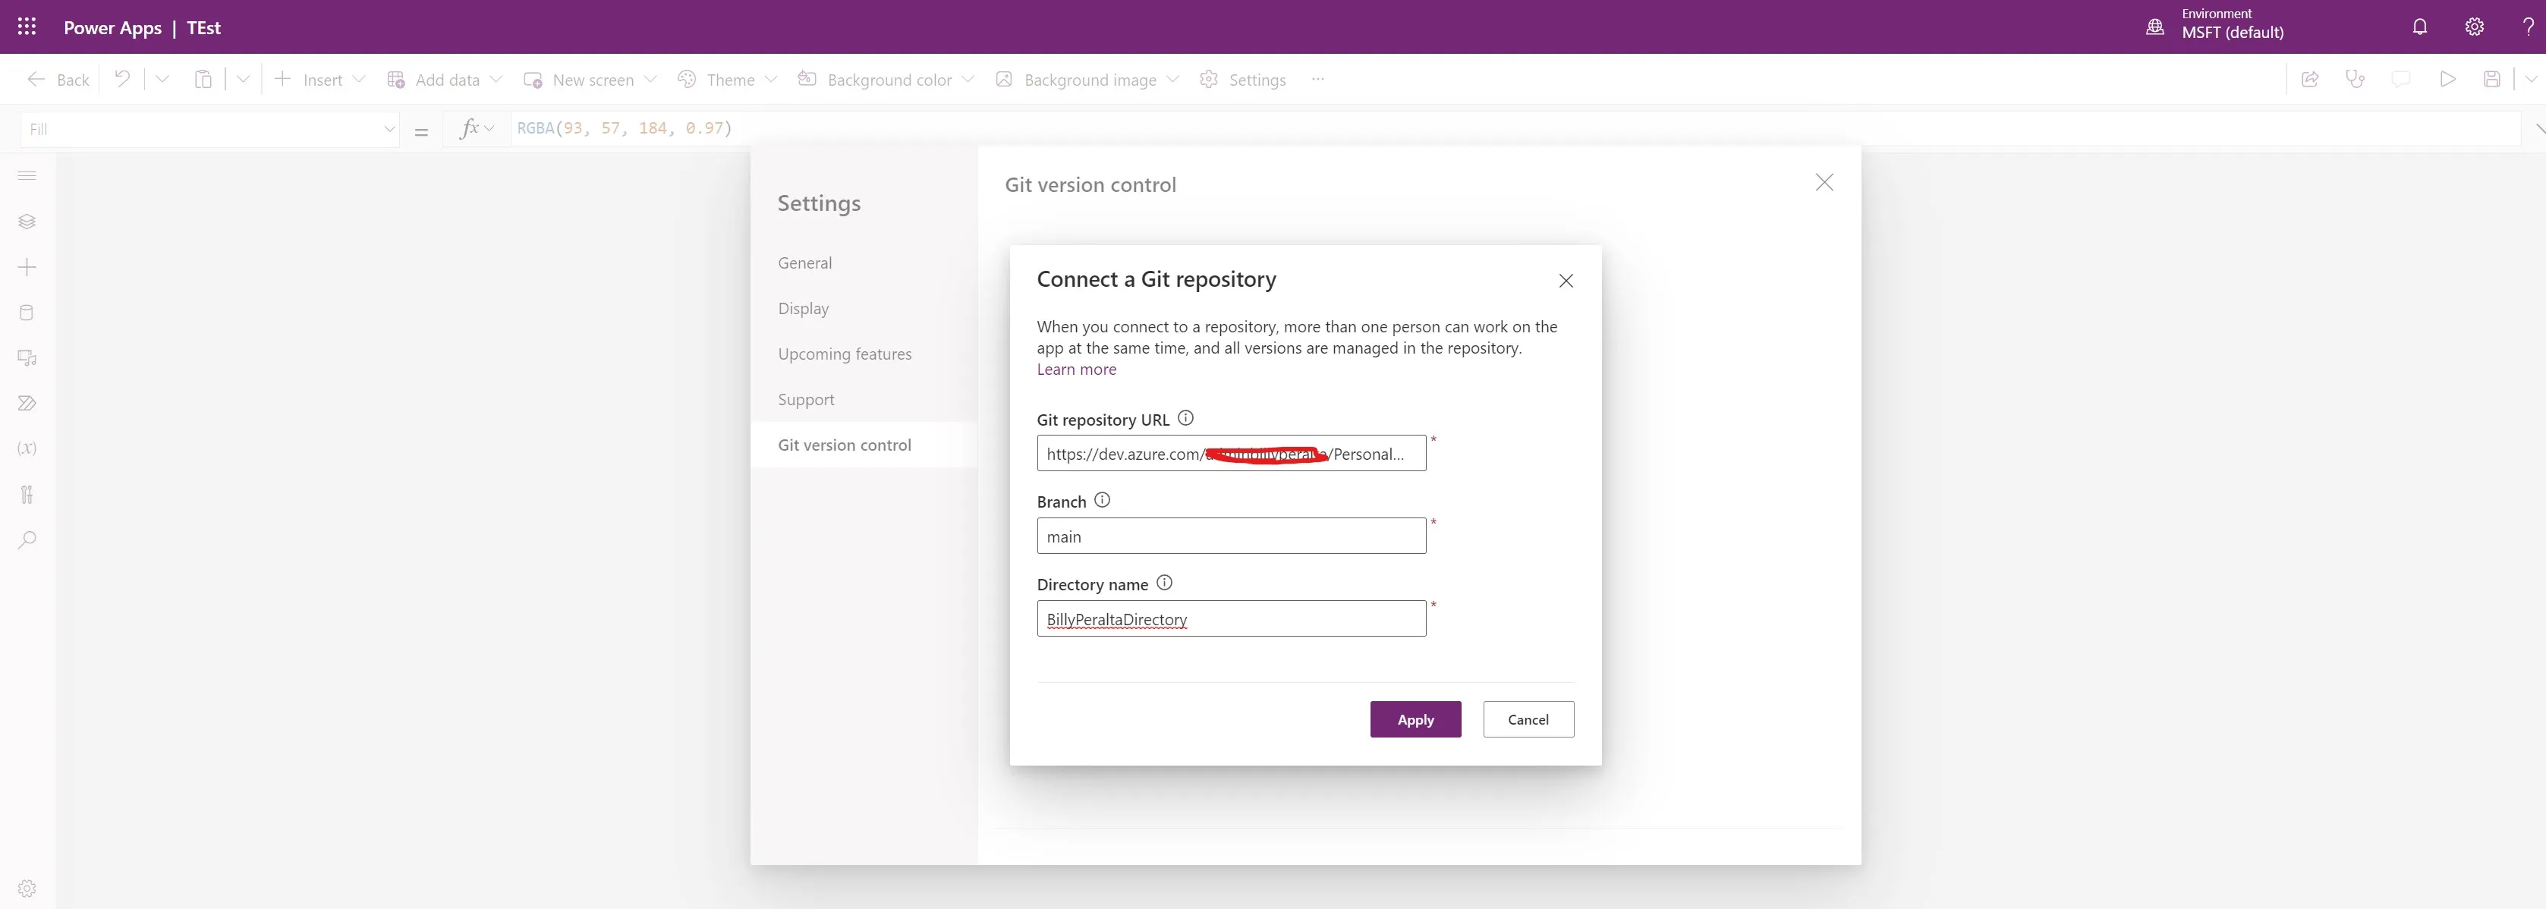Save the app using the save icon
The width and height of the screenshot is (2546, 909).
tap(2491, 79)
